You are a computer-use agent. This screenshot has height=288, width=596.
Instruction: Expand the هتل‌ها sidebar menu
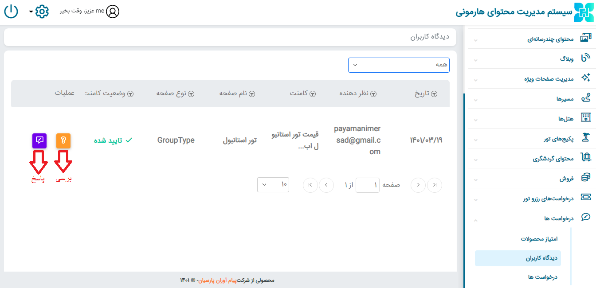[x=532, y=119]
